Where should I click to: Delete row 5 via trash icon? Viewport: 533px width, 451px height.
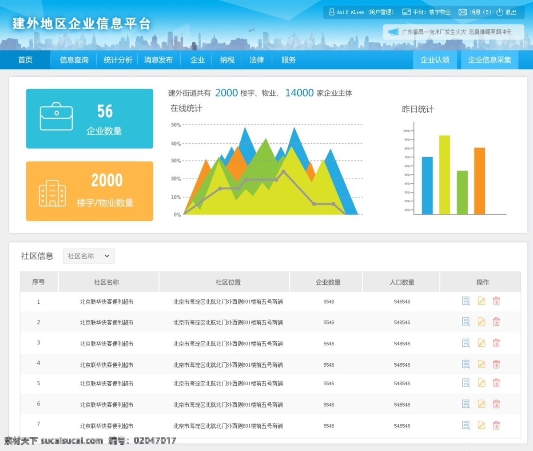(497, 383)
